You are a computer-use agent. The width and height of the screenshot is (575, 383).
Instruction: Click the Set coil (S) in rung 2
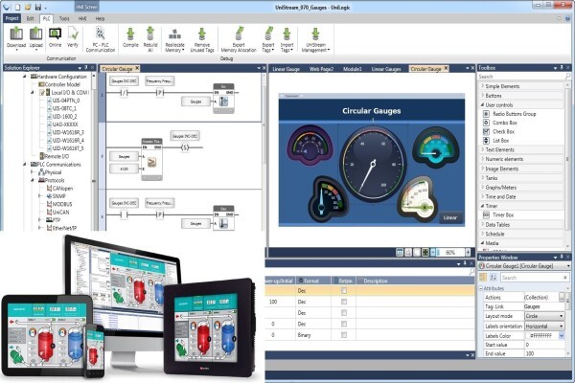(x=185, y=147)
